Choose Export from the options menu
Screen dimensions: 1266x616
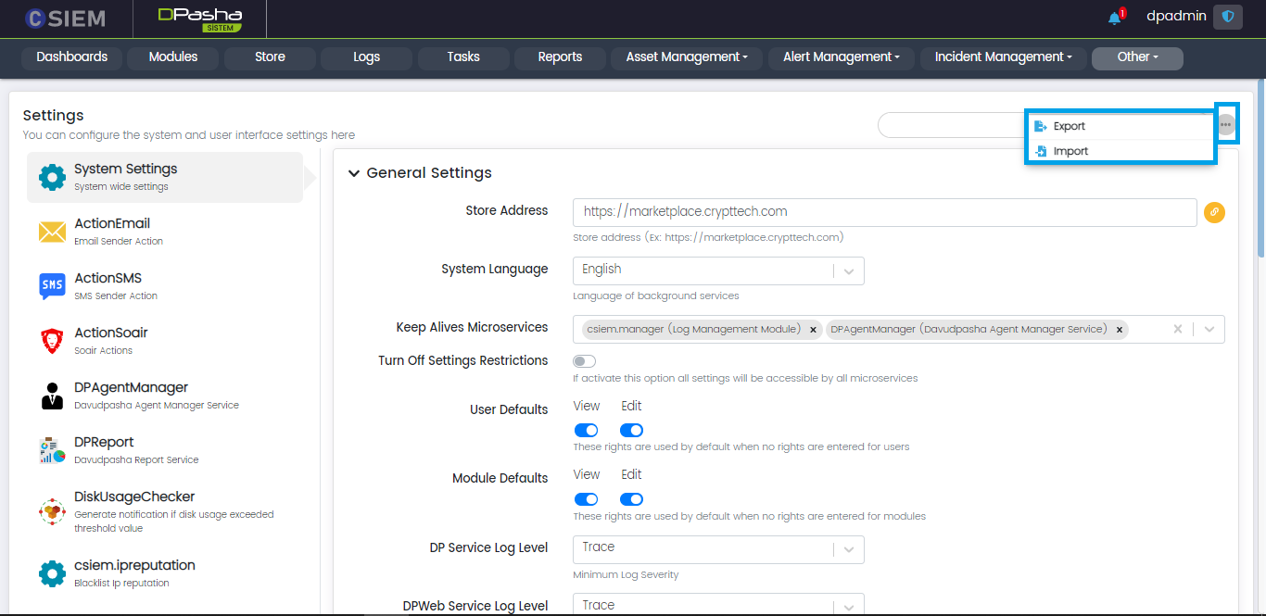[x=1069, y=126]
